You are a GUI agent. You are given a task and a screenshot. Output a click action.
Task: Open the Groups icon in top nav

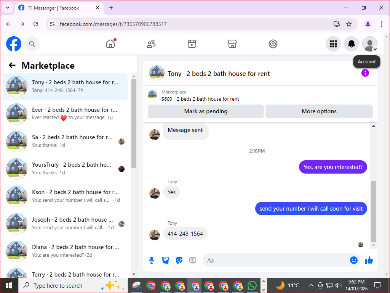click(273, 44)
